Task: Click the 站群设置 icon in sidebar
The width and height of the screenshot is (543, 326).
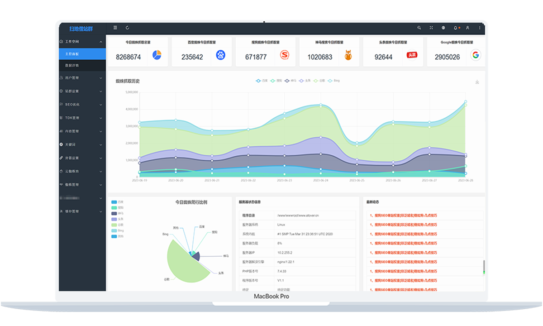Action: [x=62, y=91]
